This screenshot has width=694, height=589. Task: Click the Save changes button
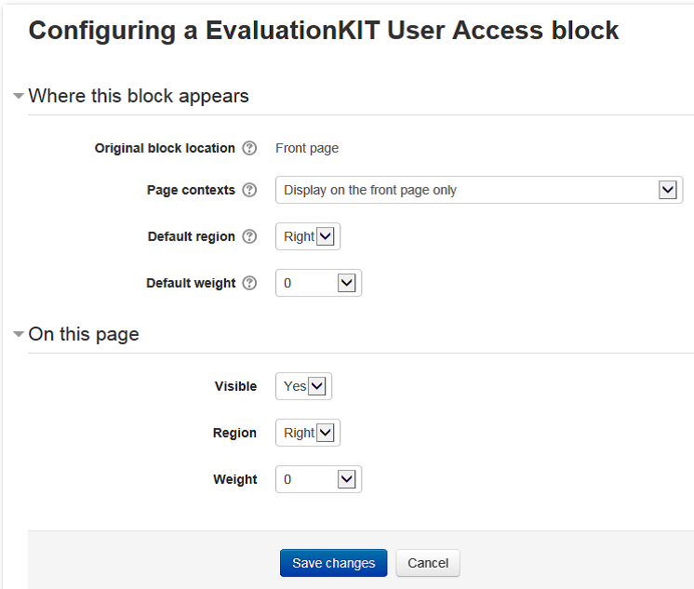click(333, 563)
